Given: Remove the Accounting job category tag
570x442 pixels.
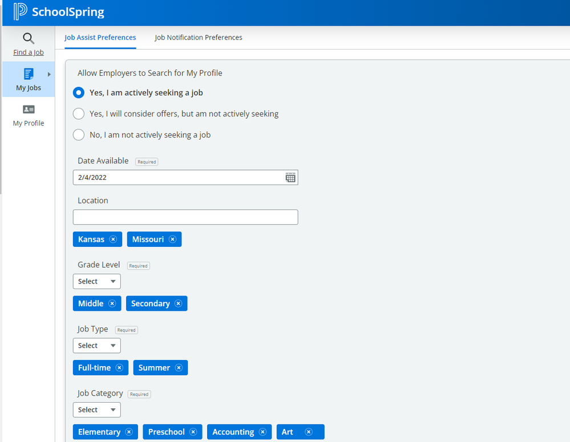Looking at the screenshot, I should (x=262, y=432).
